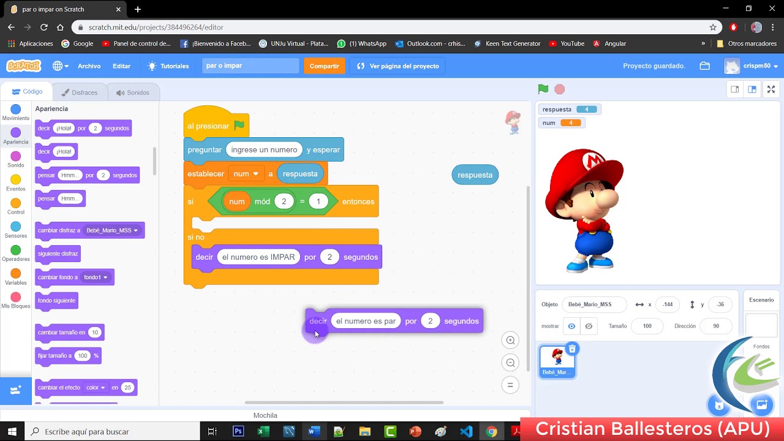The height and width of the screenshot is (441, 784).
Task: Open Tutoriales
Action: 168,66
